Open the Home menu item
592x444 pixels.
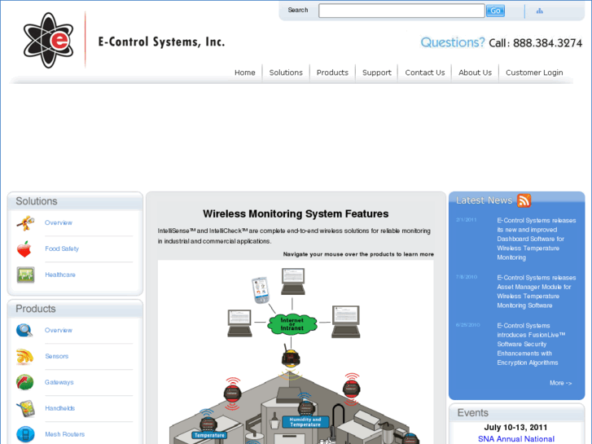244,73
